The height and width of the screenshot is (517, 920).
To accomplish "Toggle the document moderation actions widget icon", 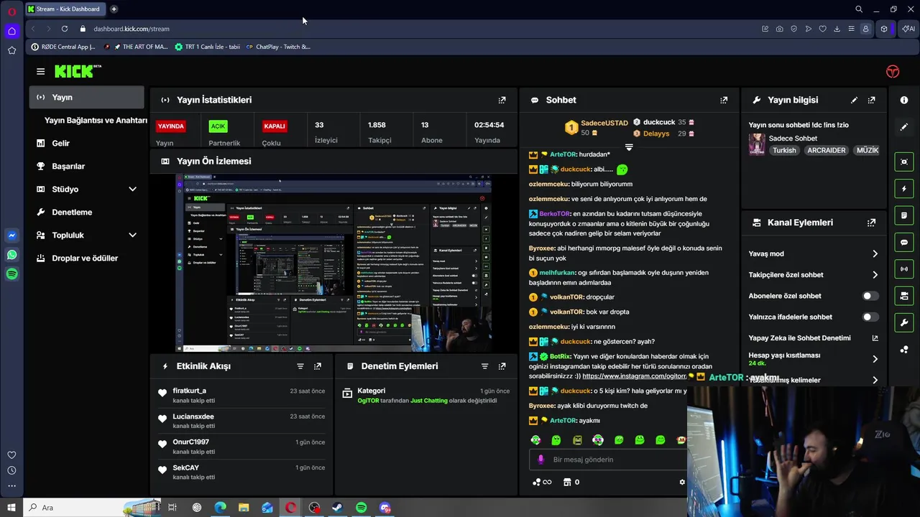I will click(904, 215).
